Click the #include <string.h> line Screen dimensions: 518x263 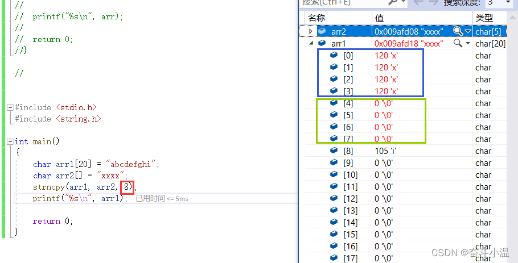58,119
